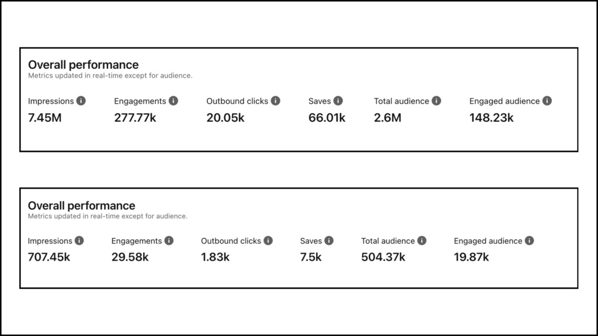The width and height of the screenshot is (598, 336).
Task: Click the Saves info icon in bottom panel
Action: coord(329,240)
